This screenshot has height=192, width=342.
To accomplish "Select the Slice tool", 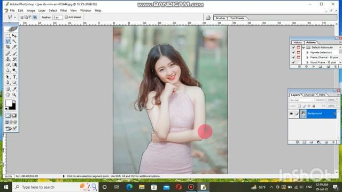I will point(14,47).
